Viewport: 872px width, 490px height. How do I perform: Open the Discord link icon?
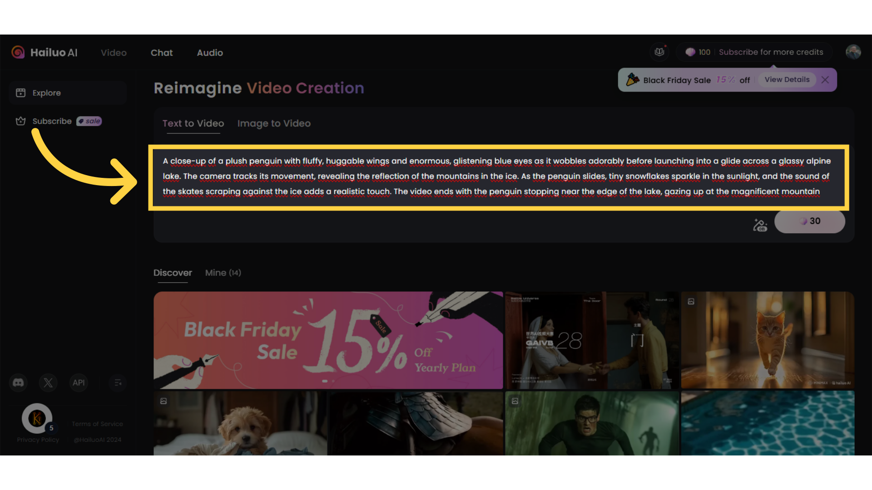coord(18,383)
